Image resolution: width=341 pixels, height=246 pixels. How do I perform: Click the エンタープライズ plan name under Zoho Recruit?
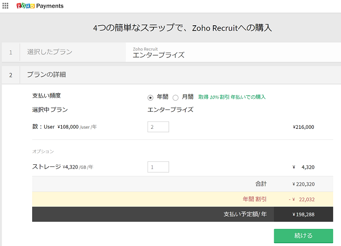(158, 55)
